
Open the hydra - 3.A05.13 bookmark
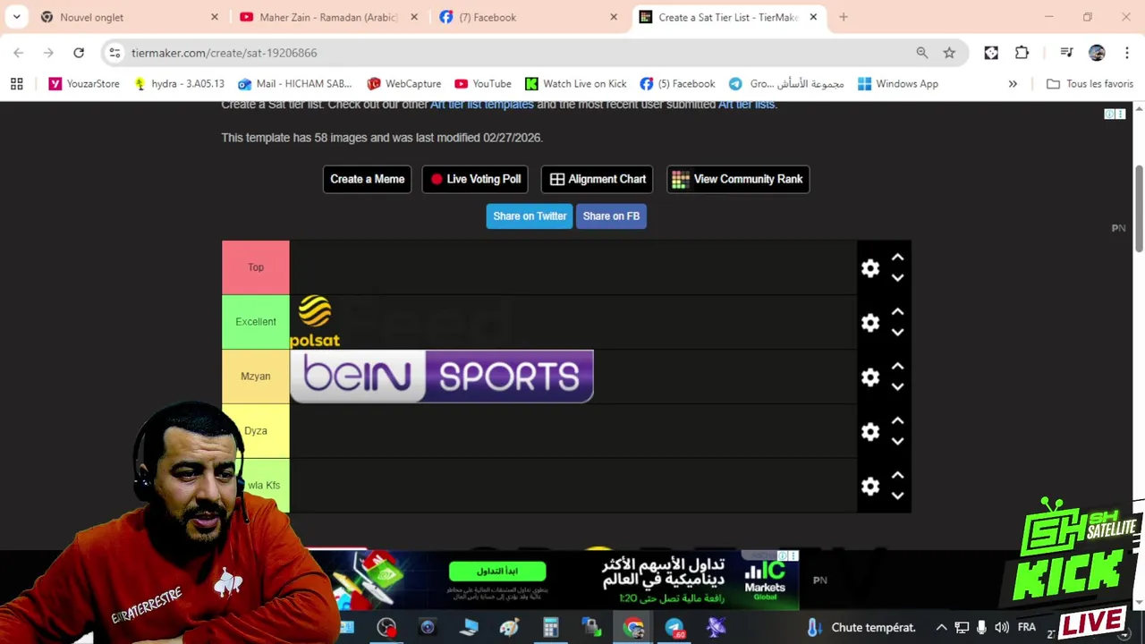pos(178,83)
